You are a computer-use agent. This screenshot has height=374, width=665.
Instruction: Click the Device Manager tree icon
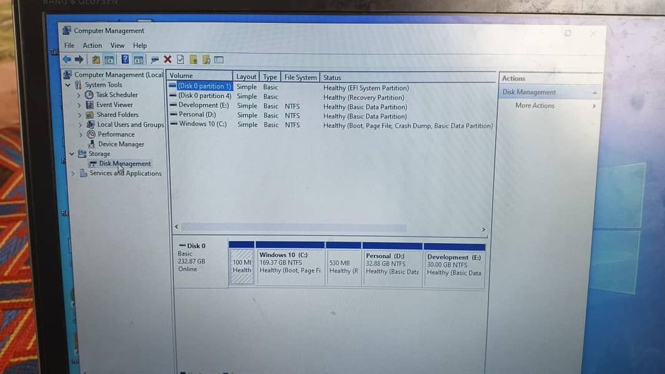coord(92,144)
